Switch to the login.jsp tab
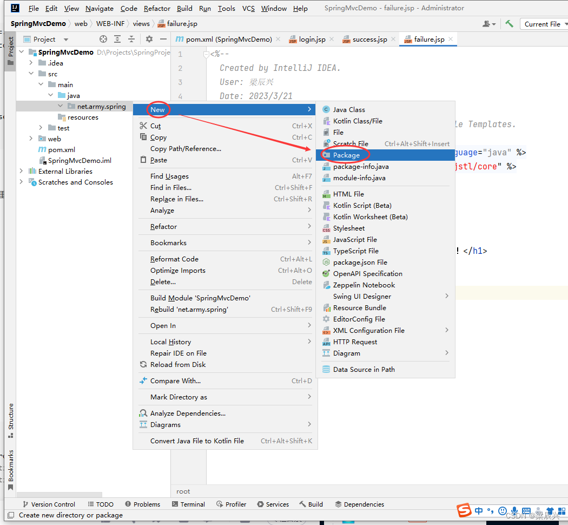The width and height of the screenshot is (568, 525). point(307,39)
